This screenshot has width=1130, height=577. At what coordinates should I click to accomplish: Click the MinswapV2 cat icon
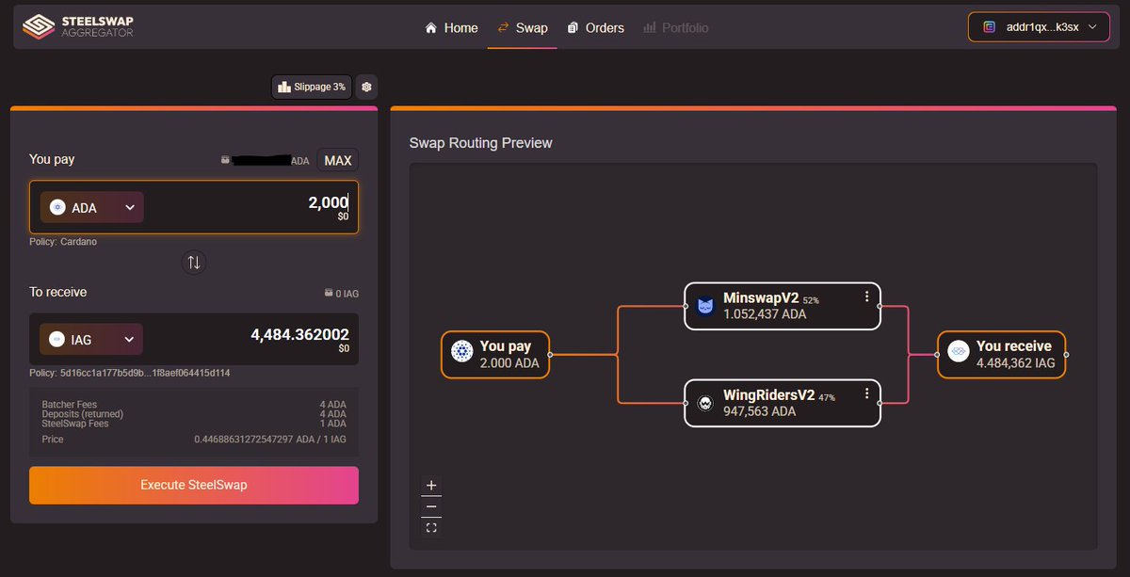pyautogui.click(x=705, y=306)
